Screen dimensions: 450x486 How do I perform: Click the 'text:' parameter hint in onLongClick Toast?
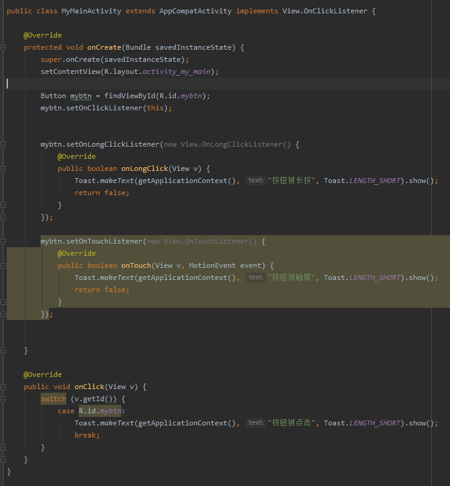(x=256, y=181)
